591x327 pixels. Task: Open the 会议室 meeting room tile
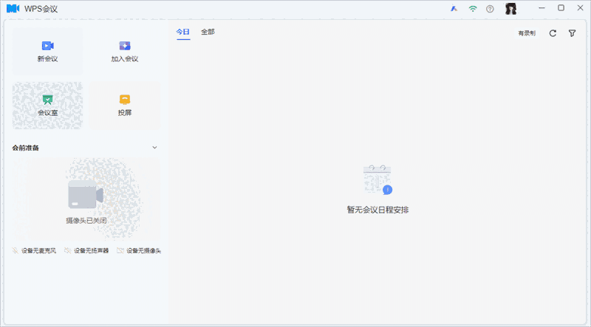tap(47, 106)
